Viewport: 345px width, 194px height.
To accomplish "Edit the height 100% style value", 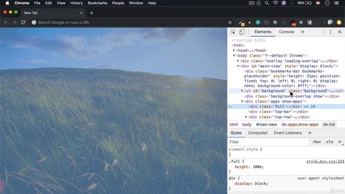I will click(258, 167).
